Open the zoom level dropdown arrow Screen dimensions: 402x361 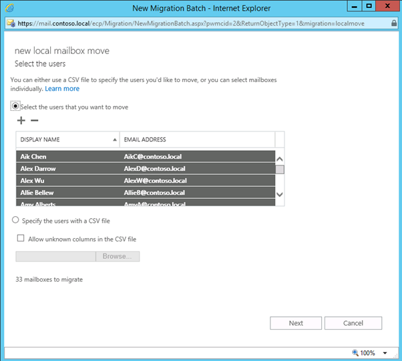pos(385,353)
